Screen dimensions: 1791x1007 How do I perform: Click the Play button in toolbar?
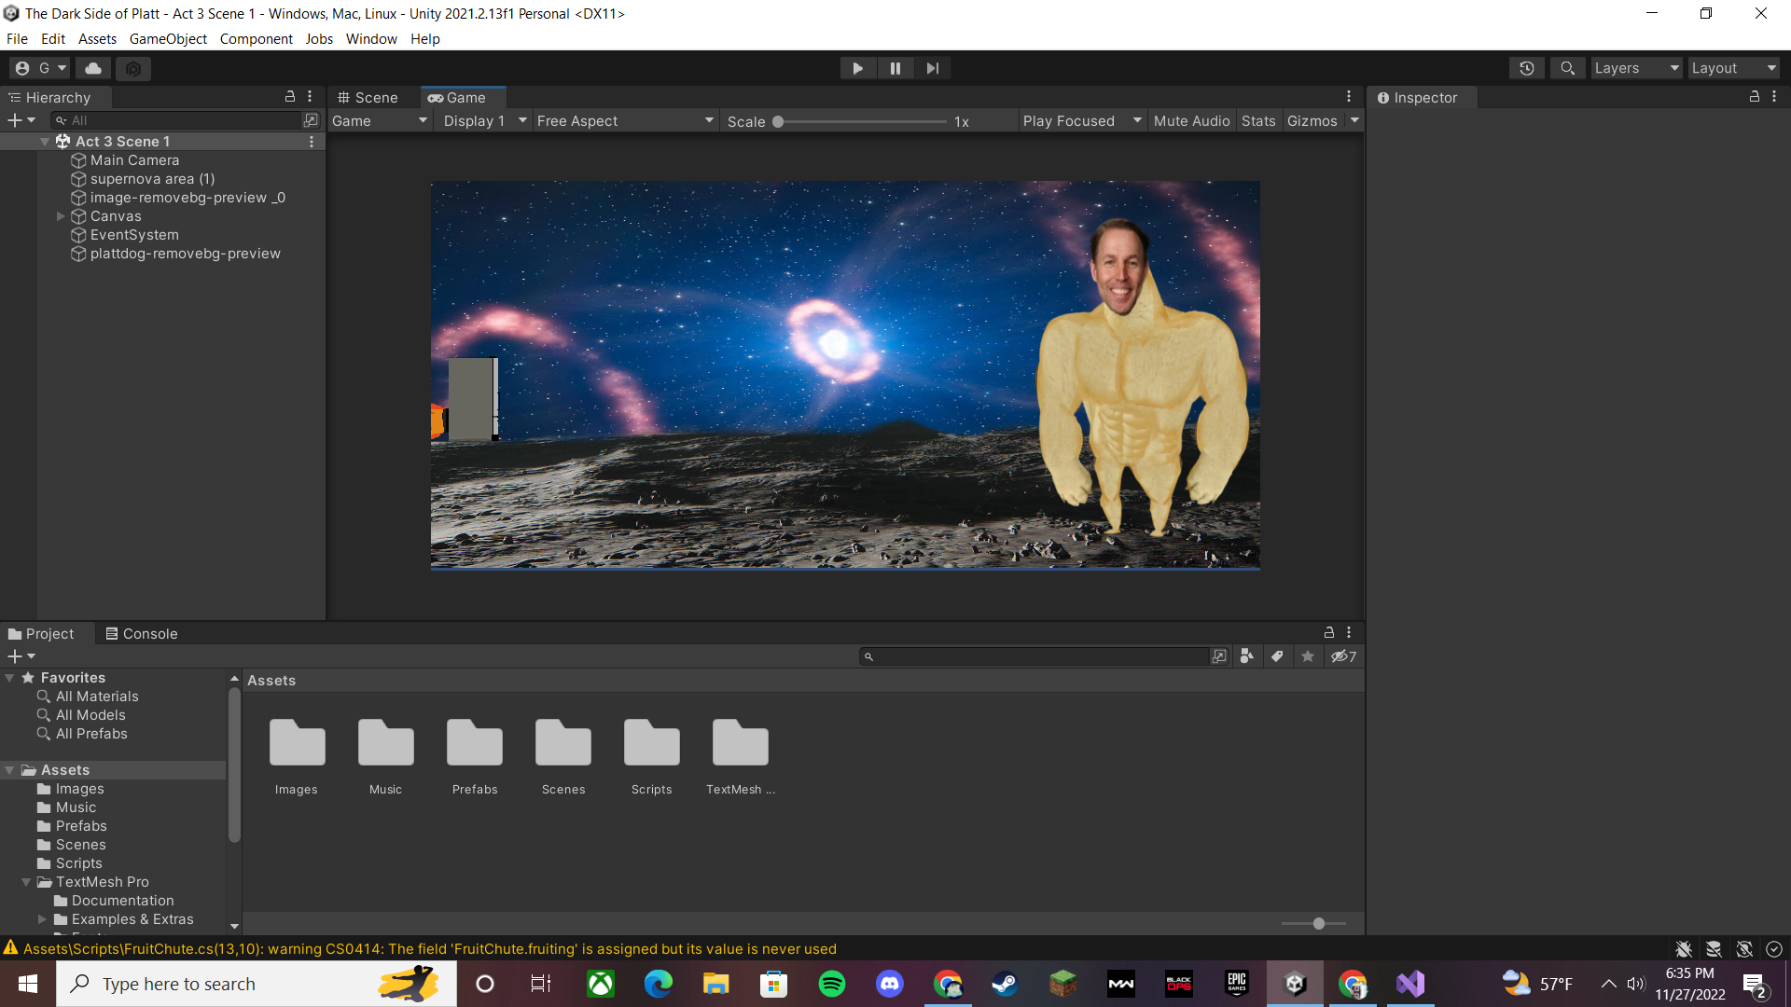[x=857, y=68]
